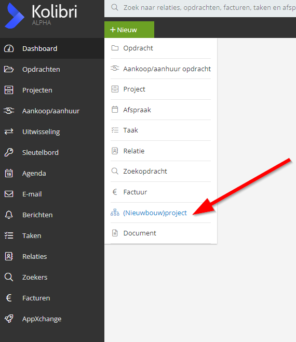Click the Aankoop/aanhuur handshake icon in sidebar
Viewport: 296px width, 342px height.
(9, 111)
